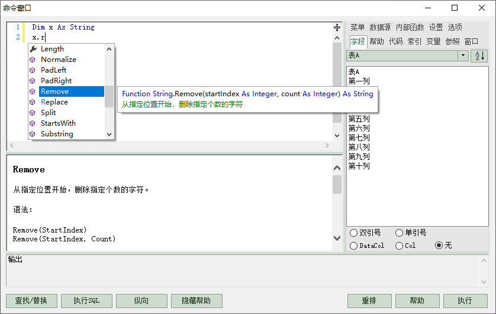The width and height of the screenshot is (496, 314).
Task: Choose StartsWith from autocomplete list
Action: [58, 123]
